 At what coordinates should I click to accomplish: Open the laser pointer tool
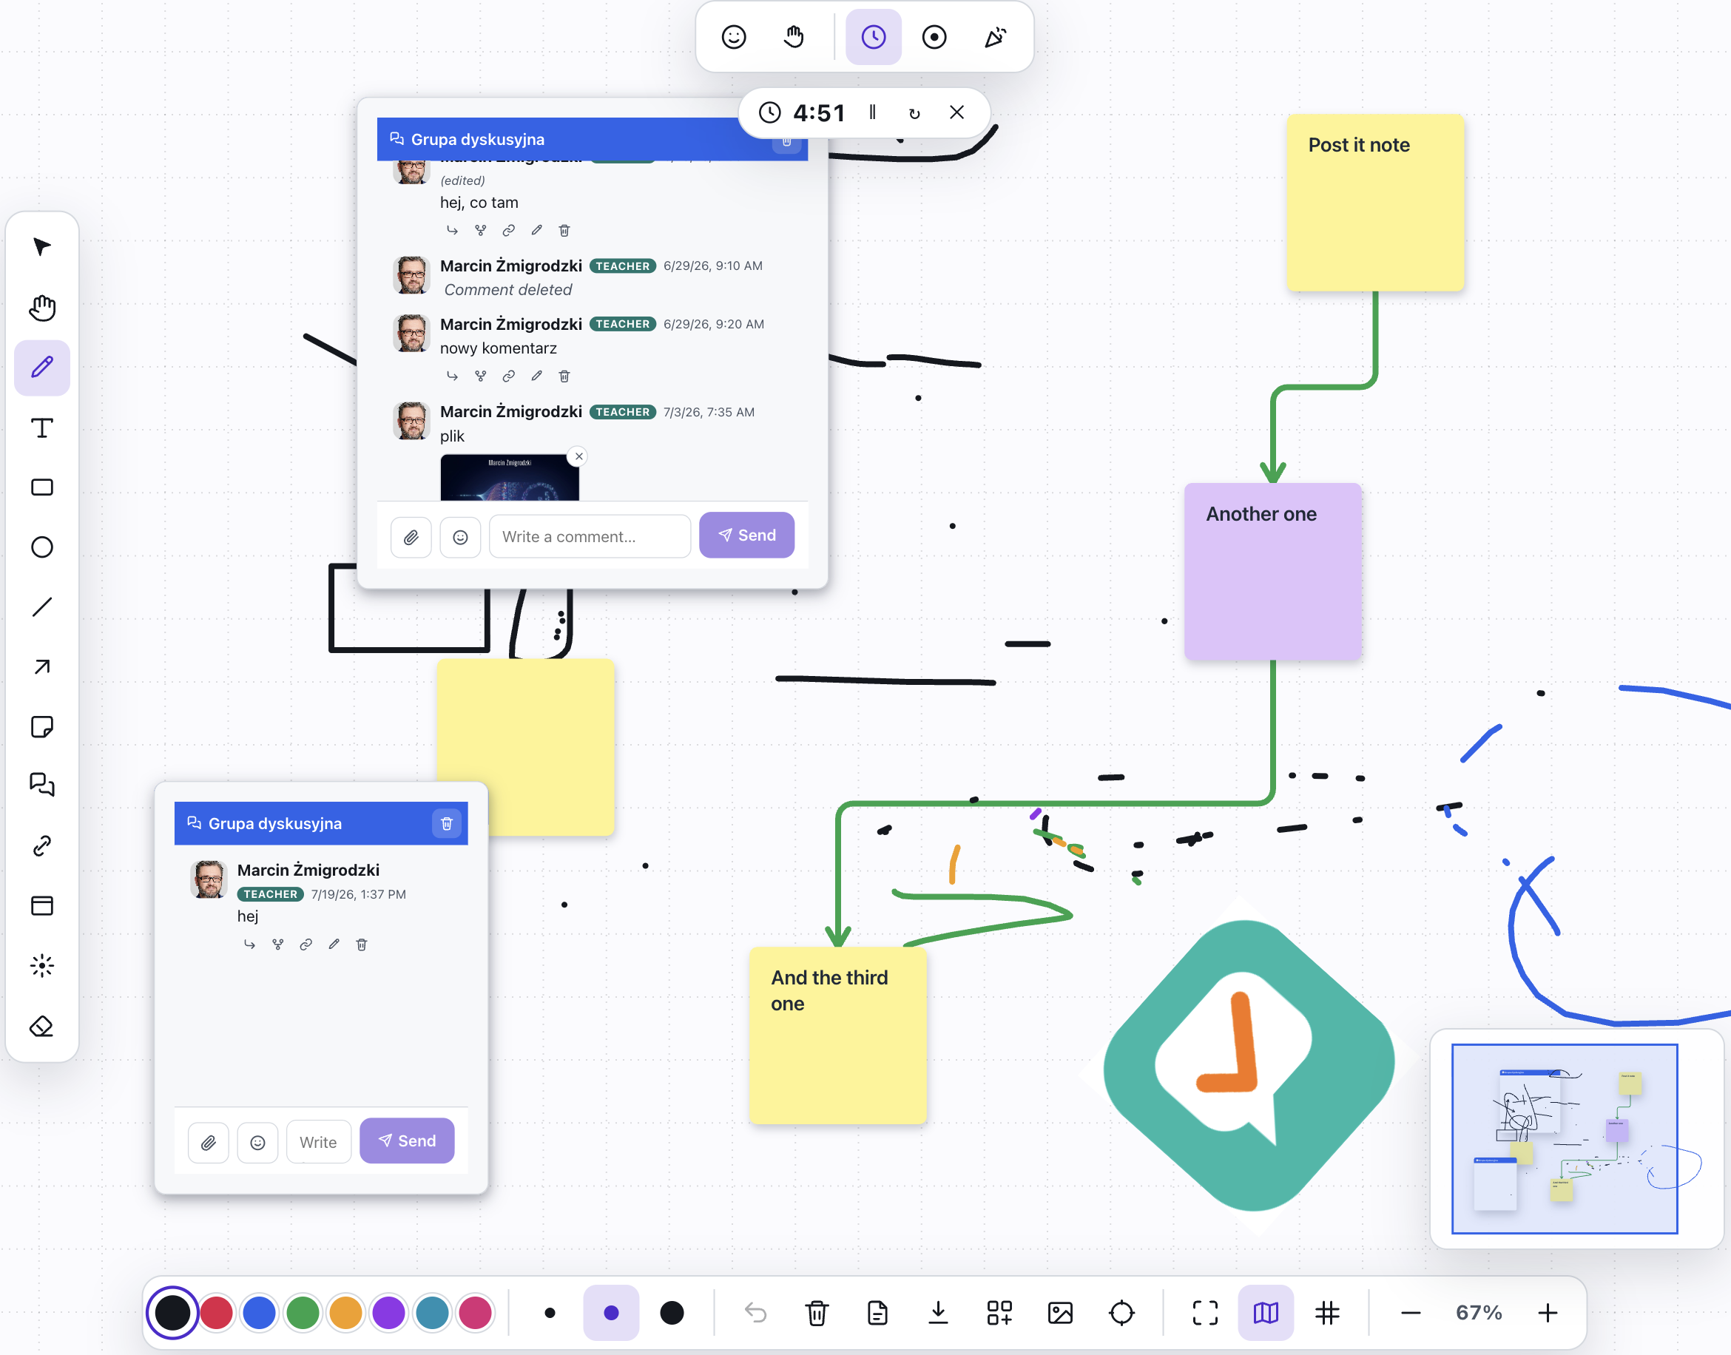point(42,965)
